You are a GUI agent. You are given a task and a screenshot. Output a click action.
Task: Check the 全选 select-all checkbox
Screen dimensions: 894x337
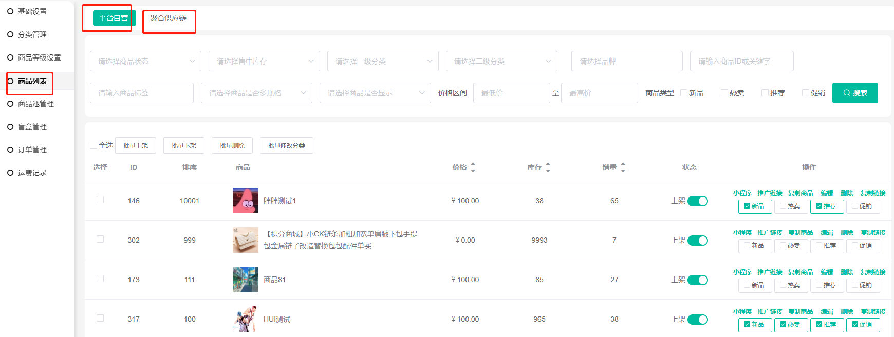pos(94,145)
